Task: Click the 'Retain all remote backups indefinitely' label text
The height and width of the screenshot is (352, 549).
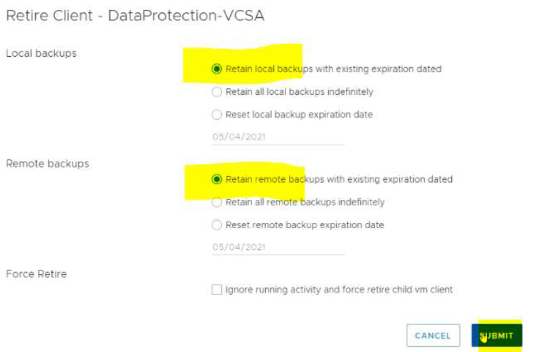Action: click(x=305, y=202)
